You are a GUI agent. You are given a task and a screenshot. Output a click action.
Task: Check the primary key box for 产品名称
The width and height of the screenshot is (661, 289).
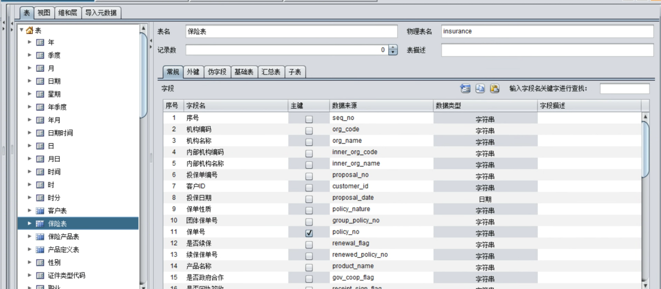(x=309, y=267)
